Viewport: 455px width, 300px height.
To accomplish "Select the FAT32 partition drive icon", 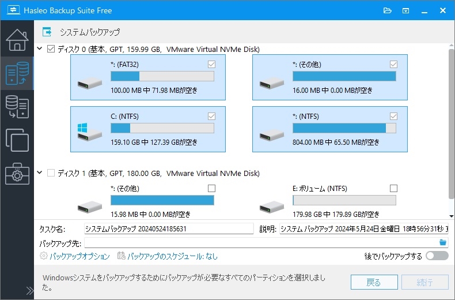I will [90, 83].
